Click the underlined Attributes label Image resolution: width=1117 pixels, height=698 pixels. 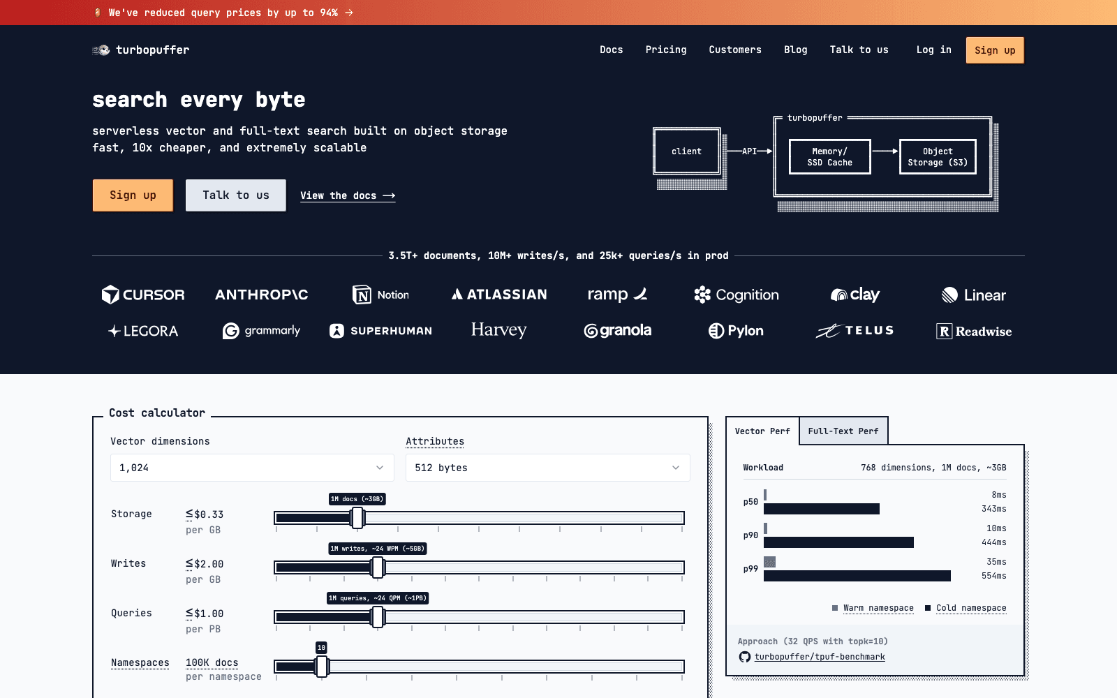[435, 442]
